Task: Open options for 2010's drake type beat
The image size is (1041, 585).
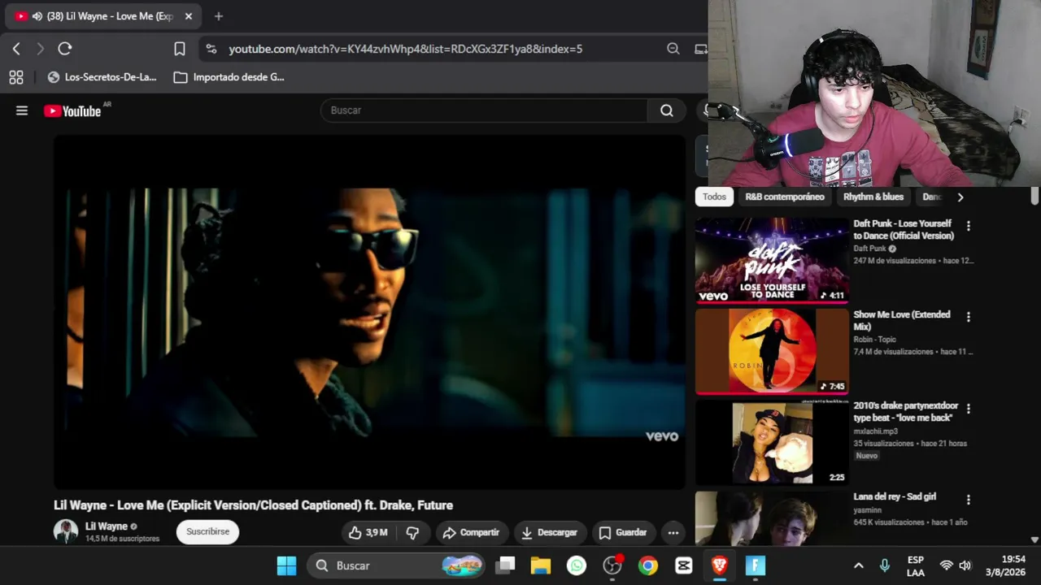Action: point(968,408)
